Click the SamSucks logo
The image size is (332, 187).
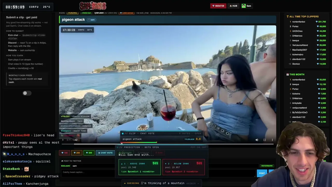point(93,6)
